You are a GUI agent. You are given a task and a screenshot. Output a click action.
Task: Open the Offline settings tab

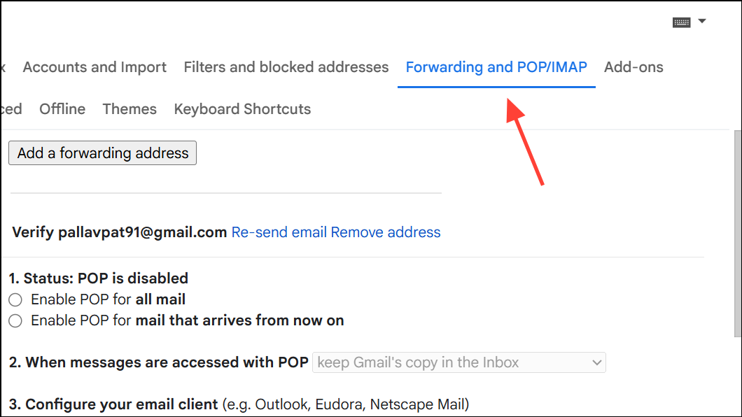[x=62, y=109]
